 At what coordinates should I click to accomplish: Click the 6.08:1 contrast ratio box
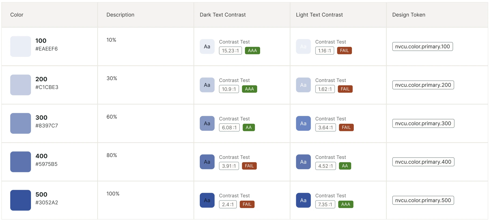click(229, 127)
